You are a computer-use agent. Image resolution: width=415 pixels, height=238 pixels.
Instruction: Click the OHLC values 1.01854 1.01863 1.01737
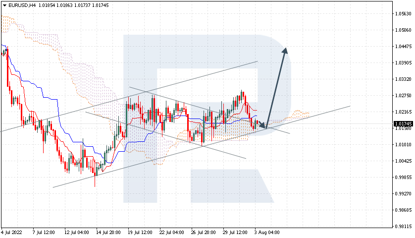pyautogui.click(x=64, y=5)
